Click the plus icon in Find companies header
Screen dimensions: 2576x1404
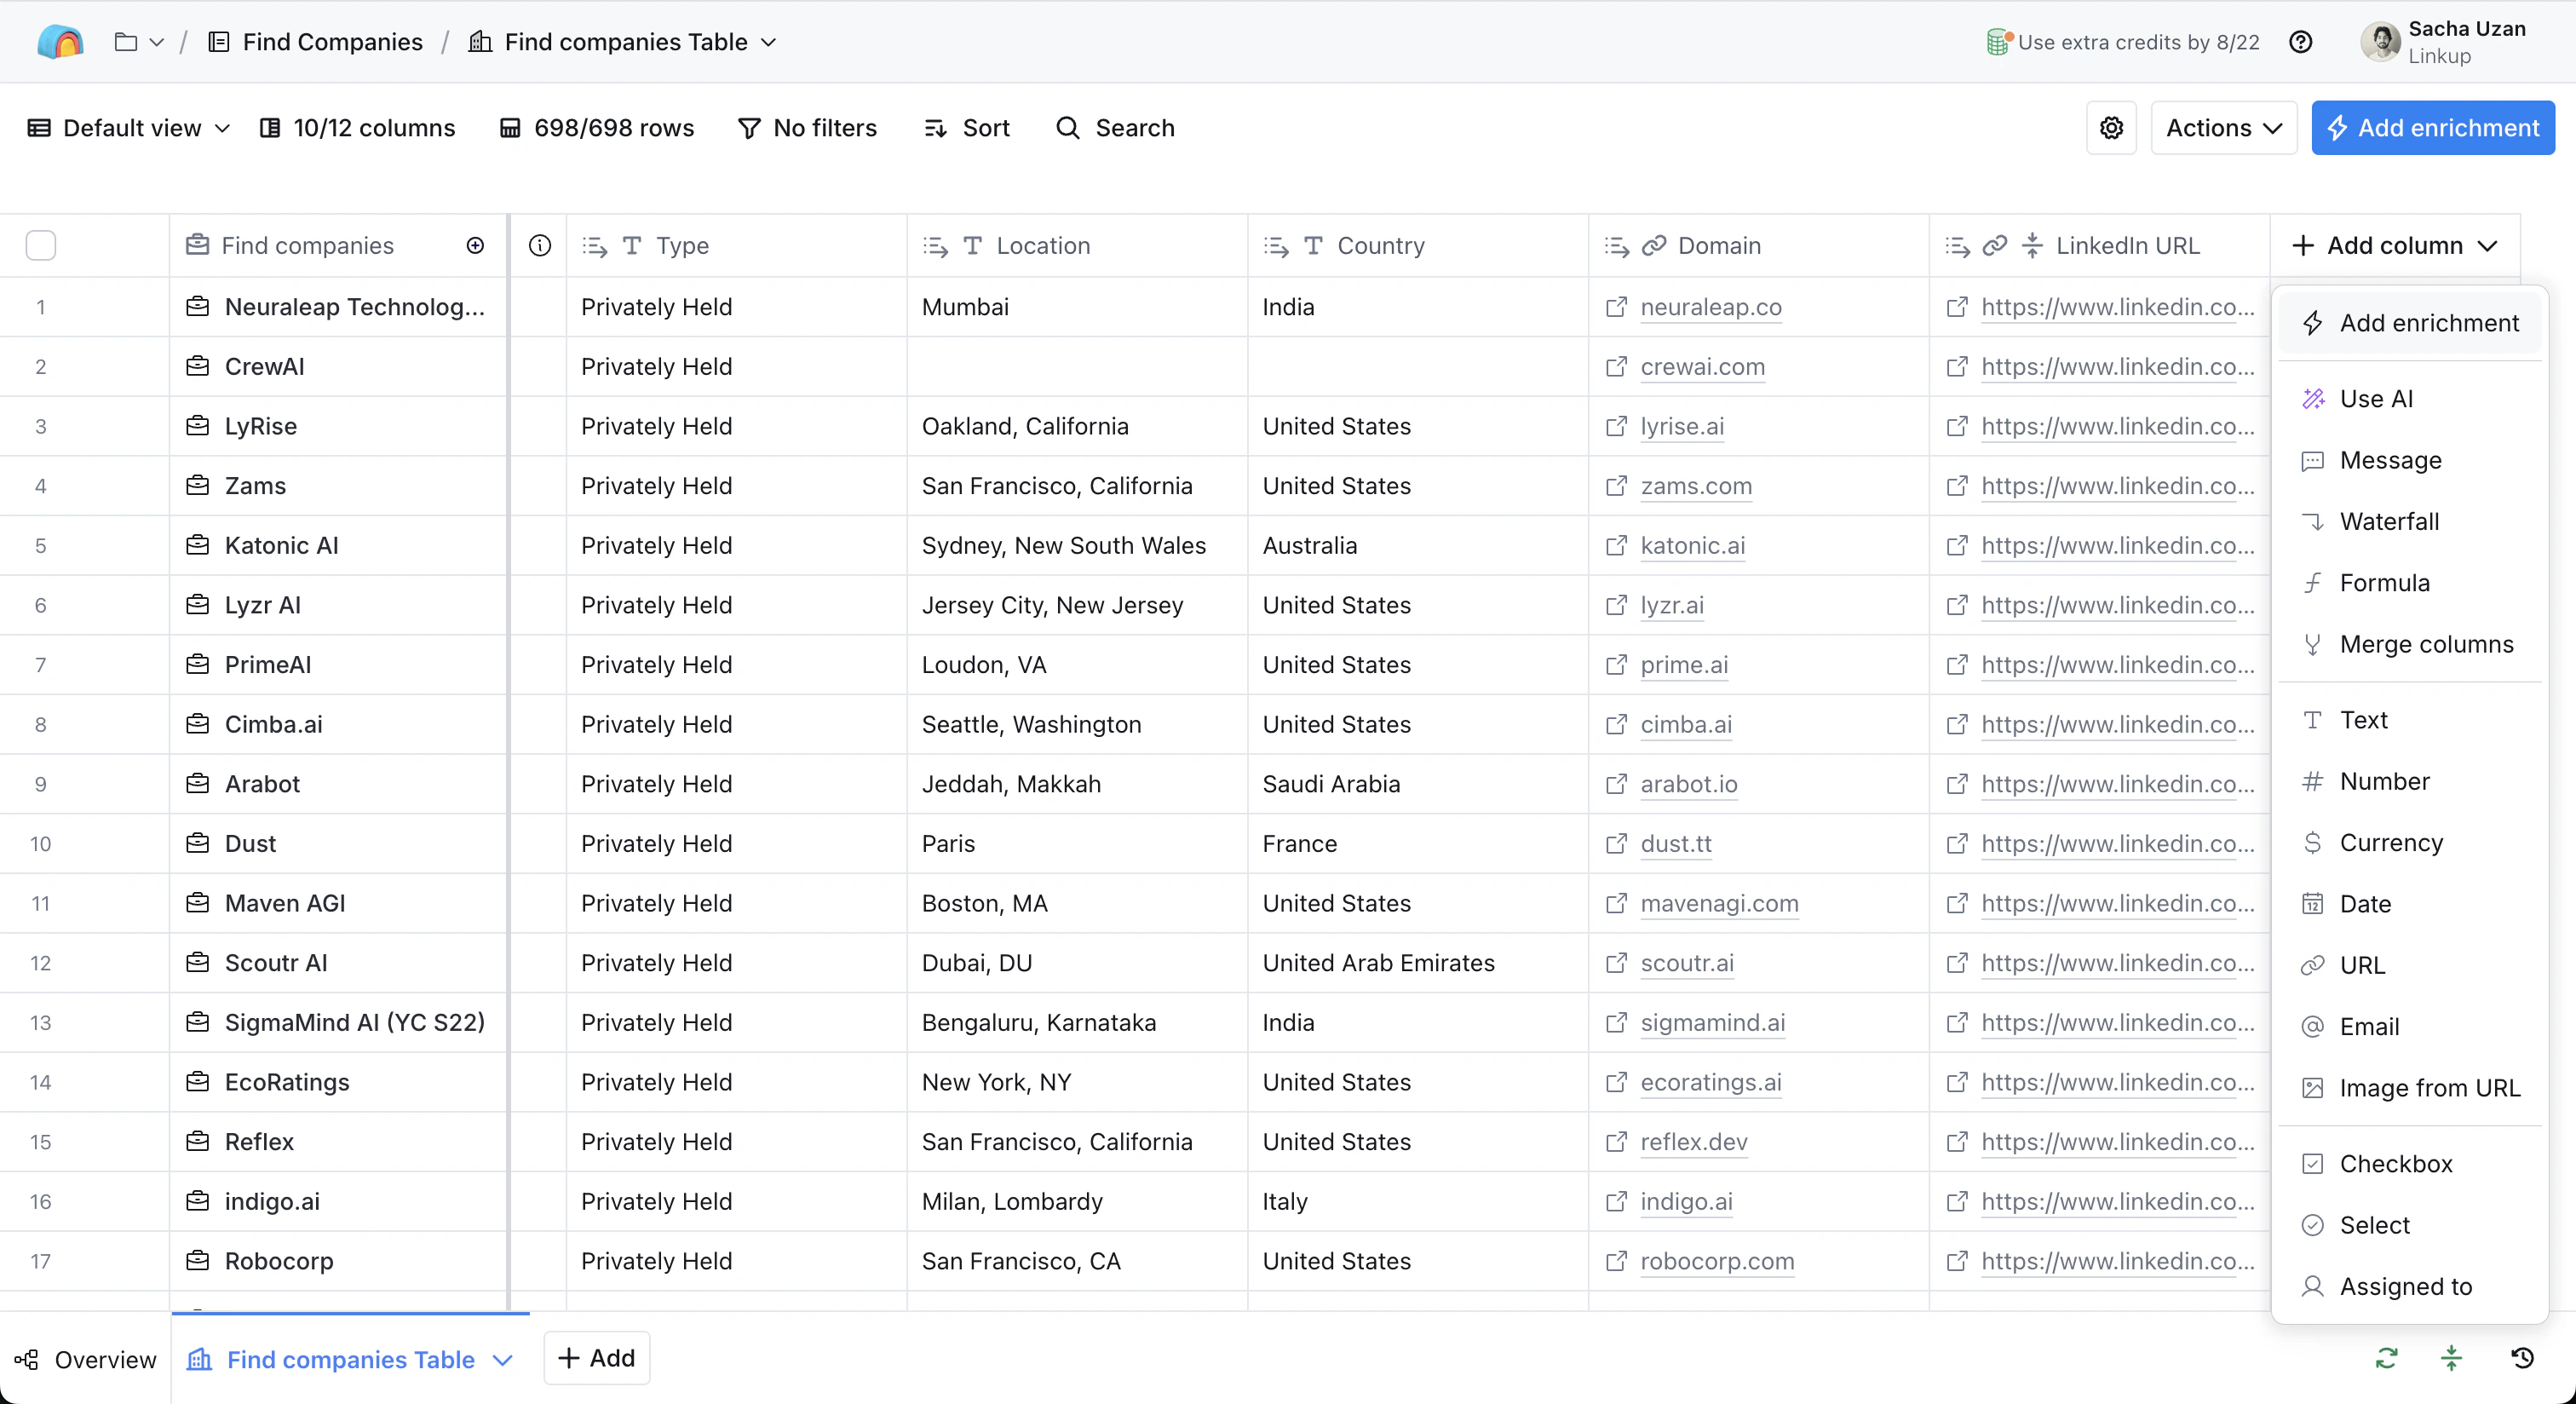pyautogui.click(x=475, y=246)
